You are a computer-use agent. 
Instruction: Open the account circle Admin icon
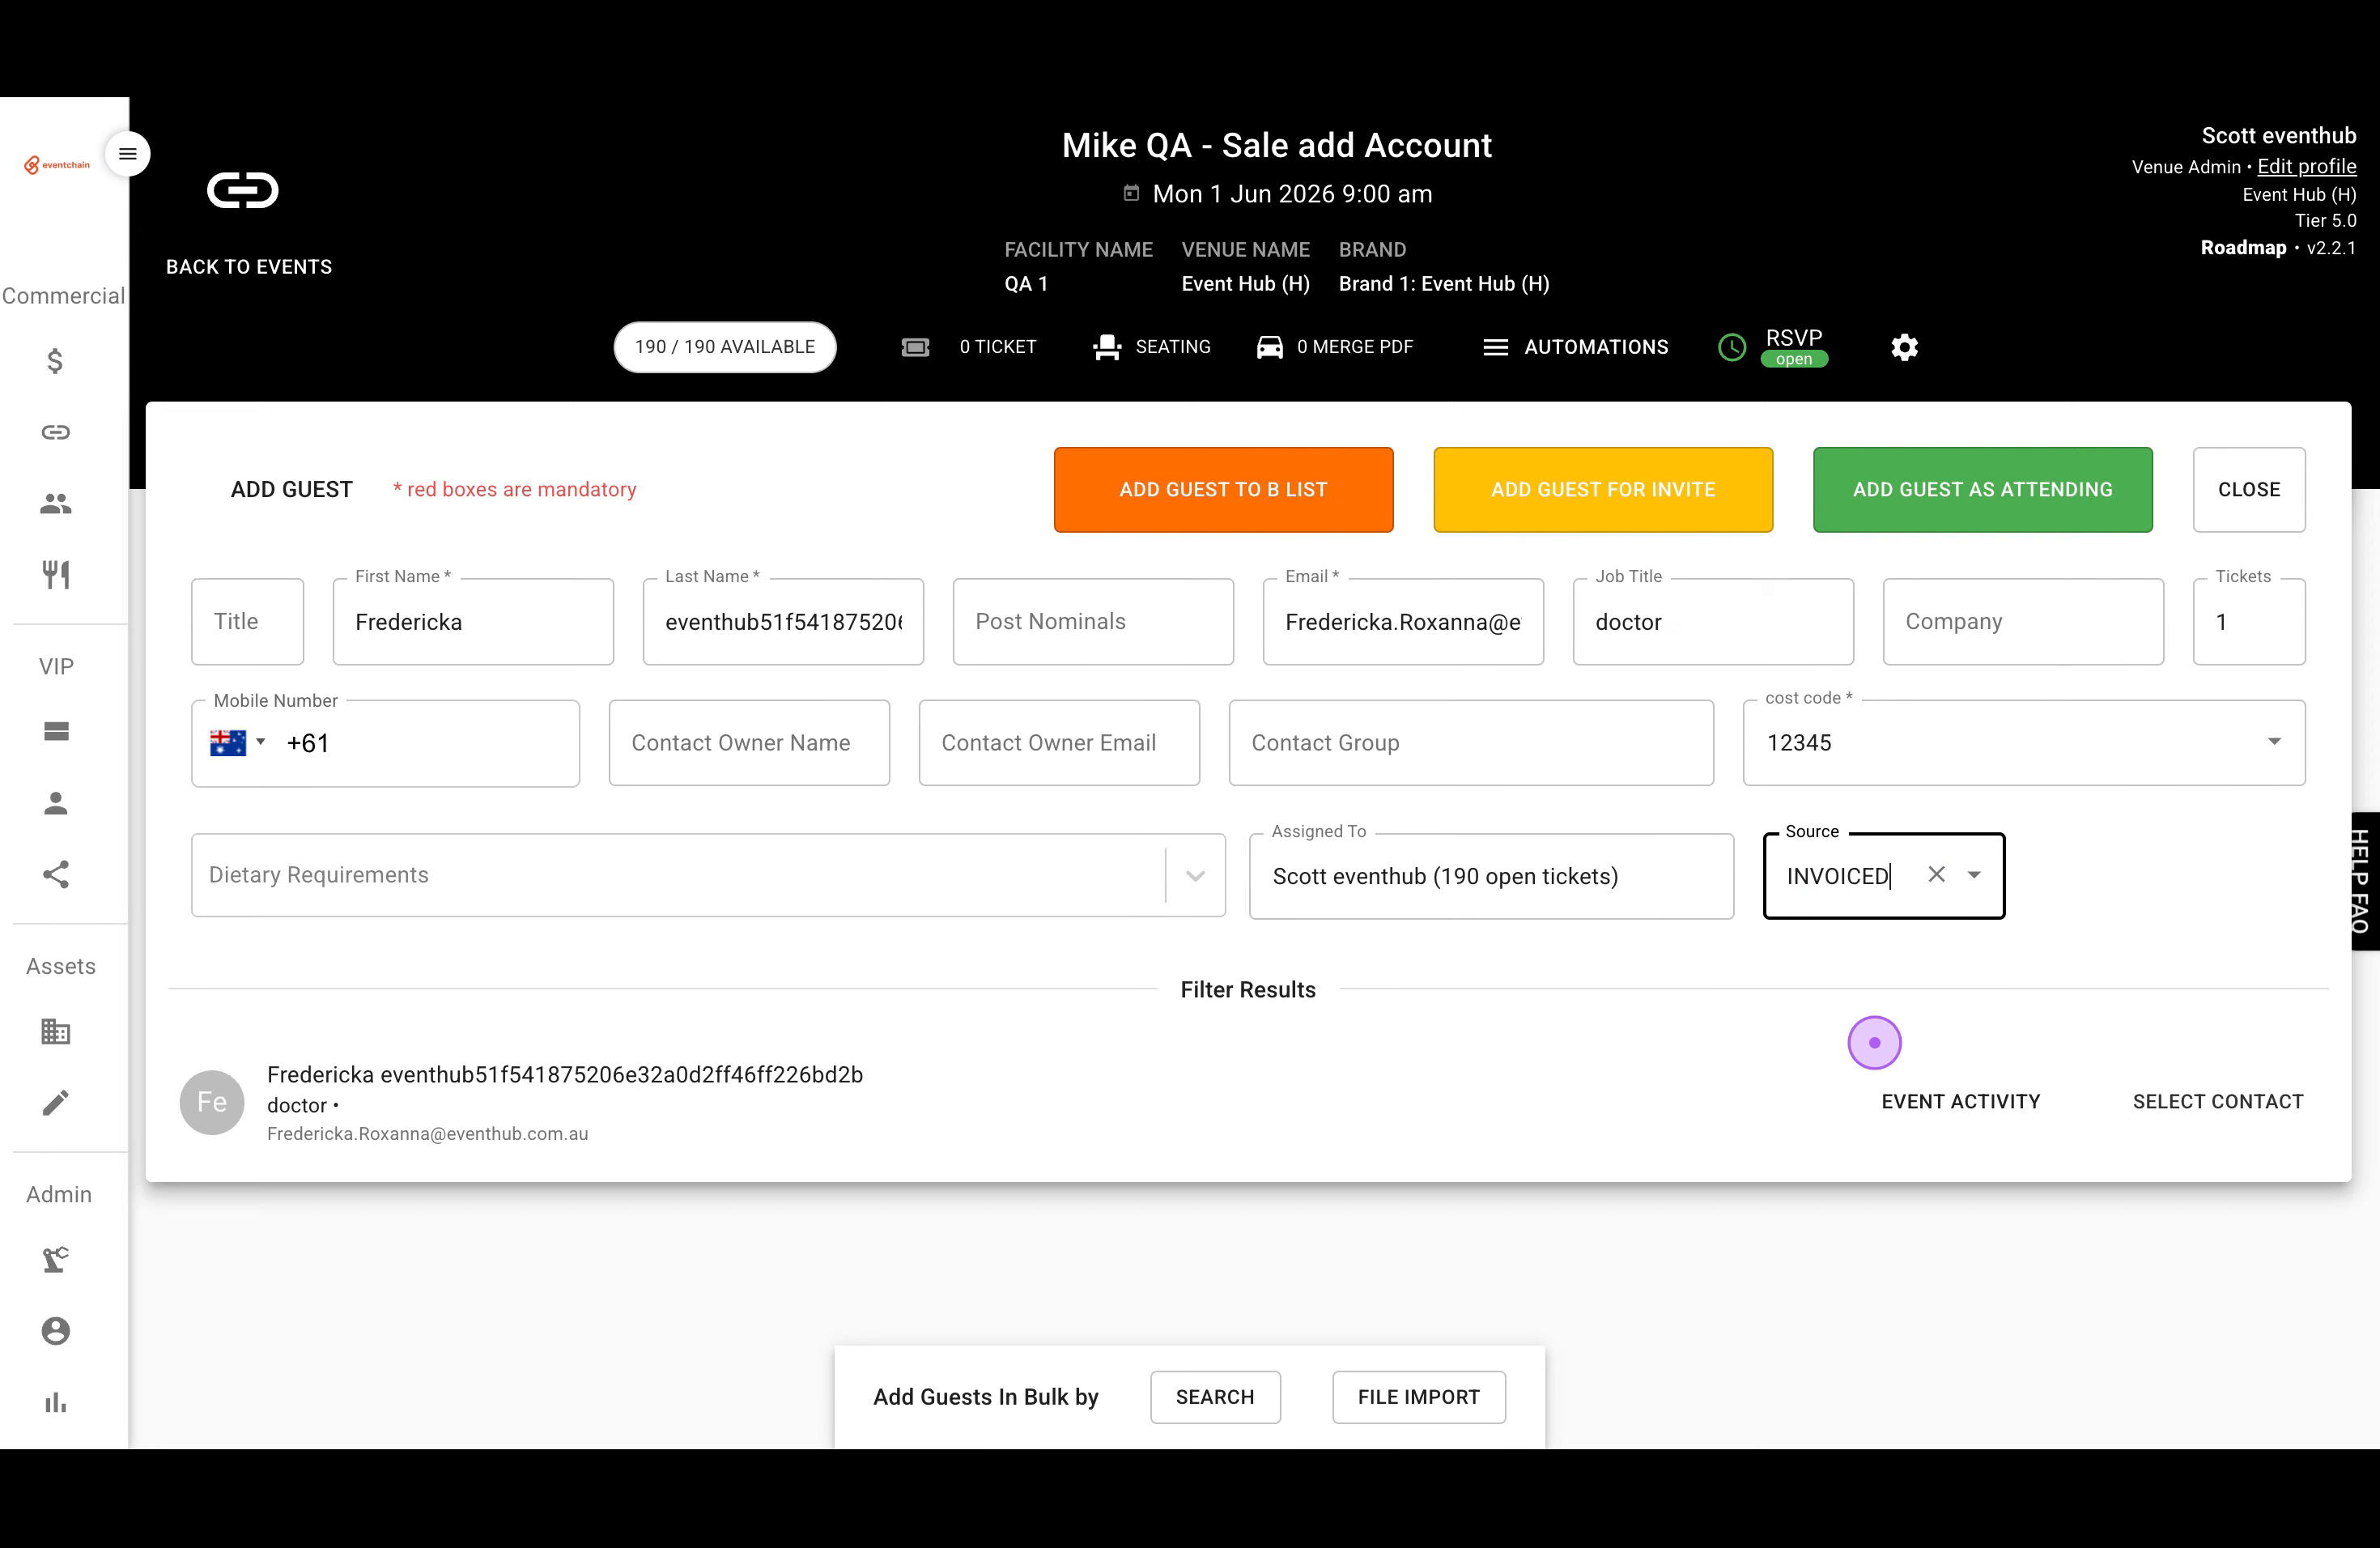pyautogui.click(x=56, y=1331)
